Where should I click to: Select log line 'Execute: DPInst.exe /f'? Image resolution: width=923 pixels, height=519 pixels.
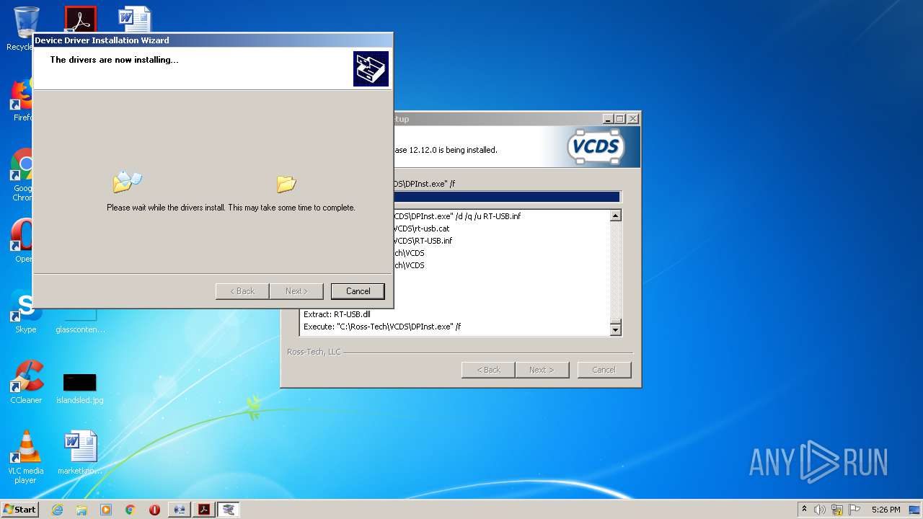coord(382,327)
